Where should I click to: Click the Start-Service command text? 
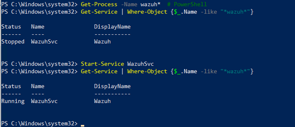click(102, 64)
